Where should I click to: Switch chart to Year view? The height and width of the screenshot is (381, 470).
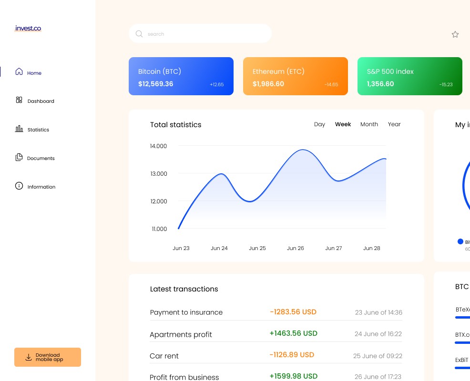394,124
